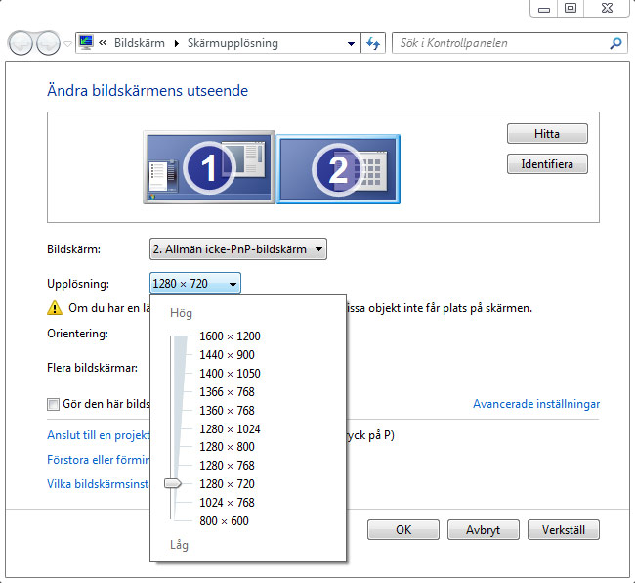Collapse the Upplösning 1280 × 720 dropdown
Viewport: 635px width, 583px height.
pyautogui.click(x=195, y=284)
